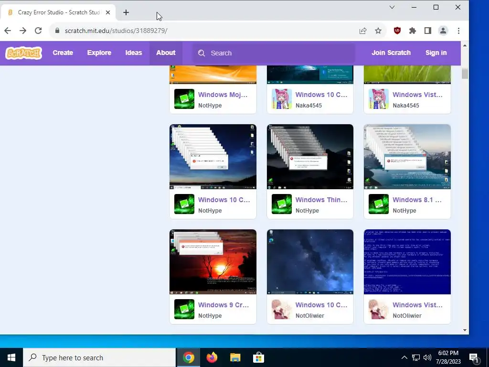This screenshot has width=489, height=367.
Task: Click Join Scratch link
Action: point(391,53)
